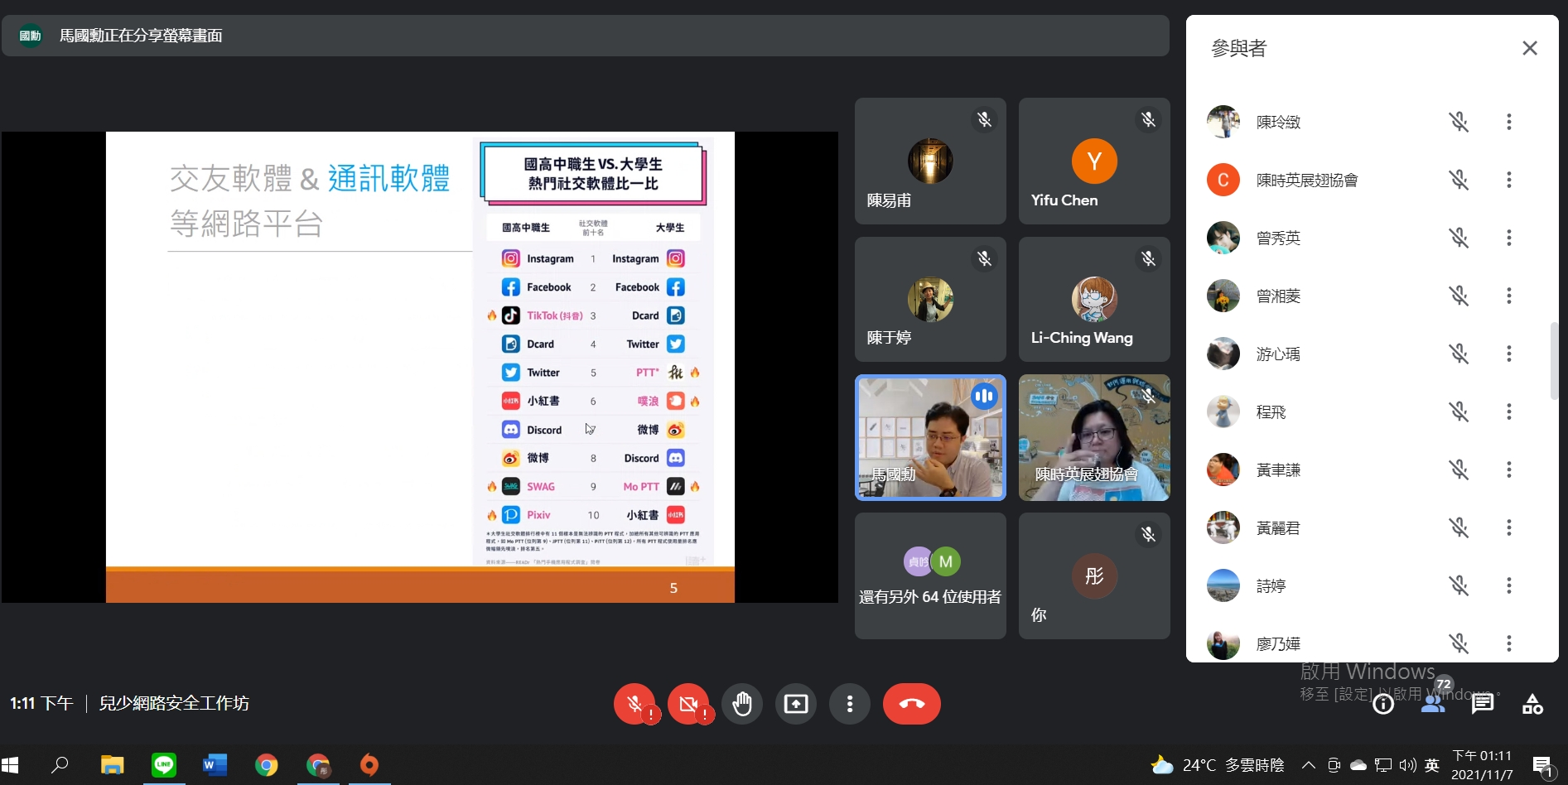Open the chat with everyone icon

pos(1483,704)
